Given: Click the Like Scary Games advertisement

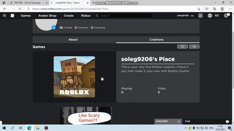Looking at the screenshot, I should pos(86,116).
